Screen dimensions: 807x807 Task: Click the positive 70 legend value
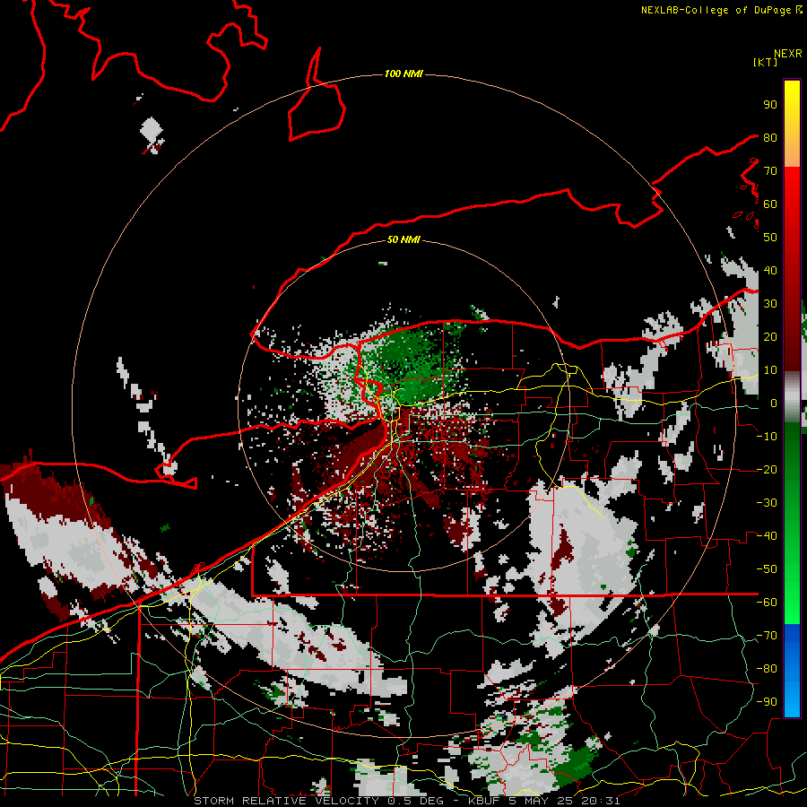(x=770, y=171)
